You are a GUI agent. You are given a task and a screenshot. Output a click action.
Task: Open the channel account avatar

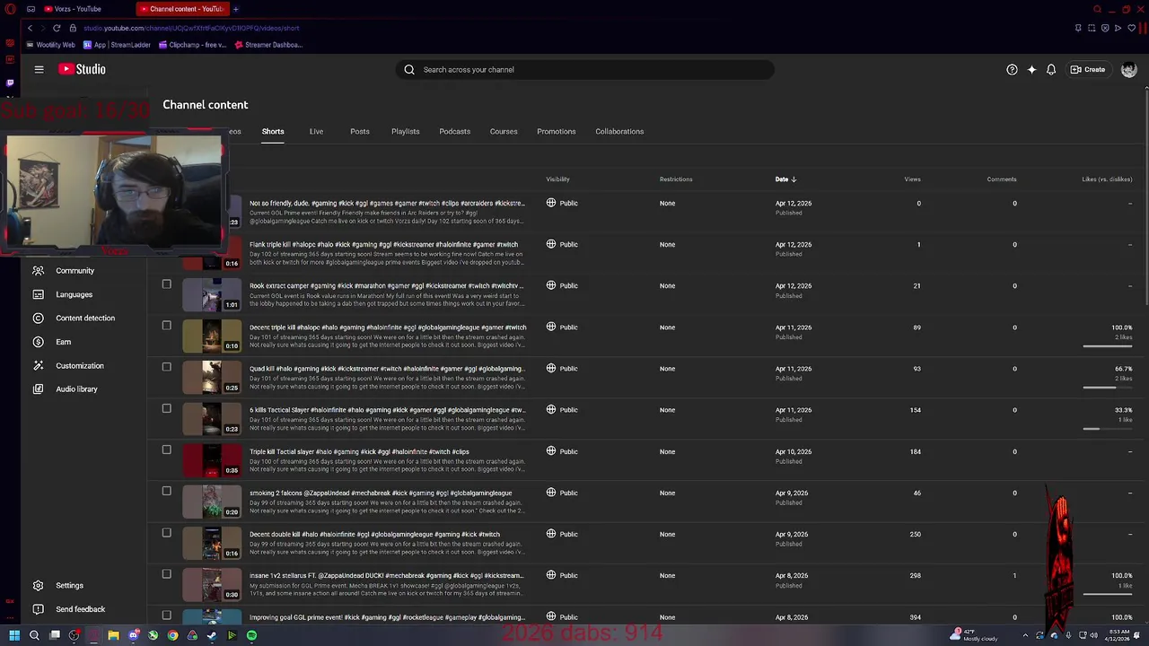pos(1128,69)
